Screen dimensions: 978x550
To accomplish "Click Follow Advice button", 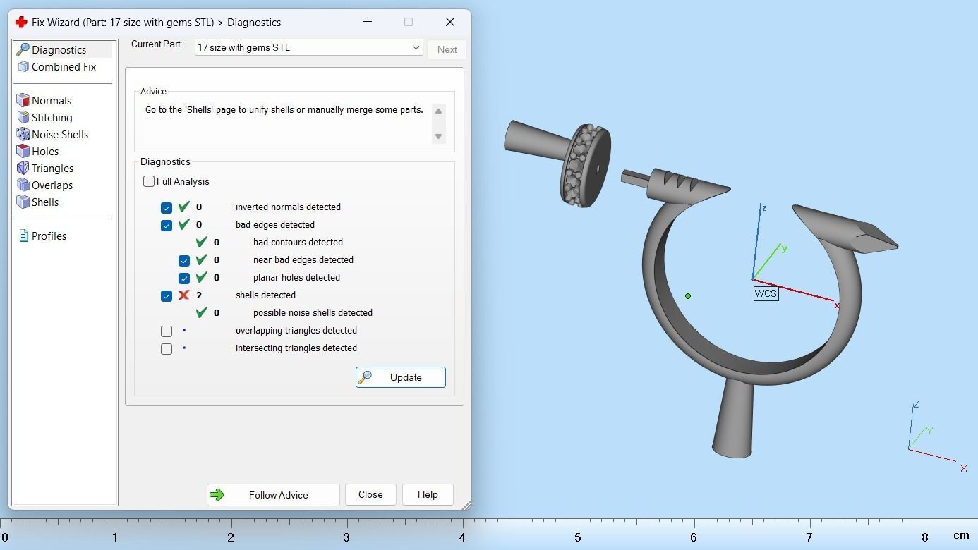I will click(x=273, y=494).
